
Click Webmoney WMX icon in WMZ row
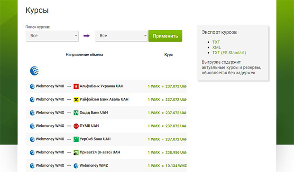[32, 166]
